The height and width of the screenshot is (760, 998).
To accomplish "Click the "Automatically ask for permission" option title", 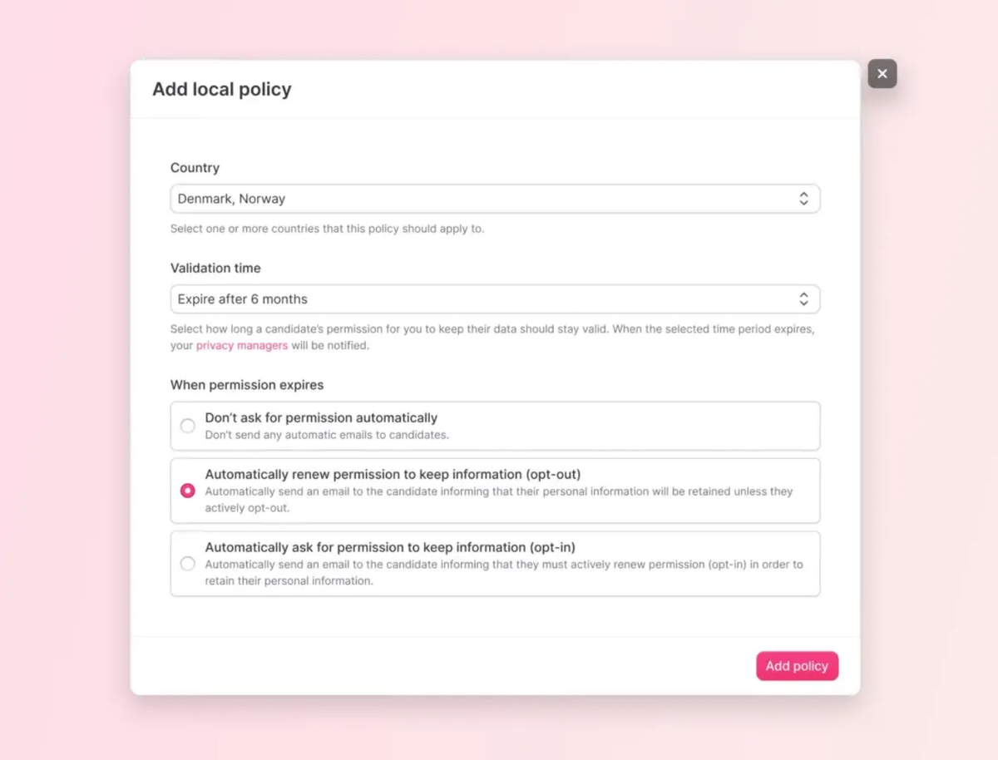I will click(x=390, y=547).
